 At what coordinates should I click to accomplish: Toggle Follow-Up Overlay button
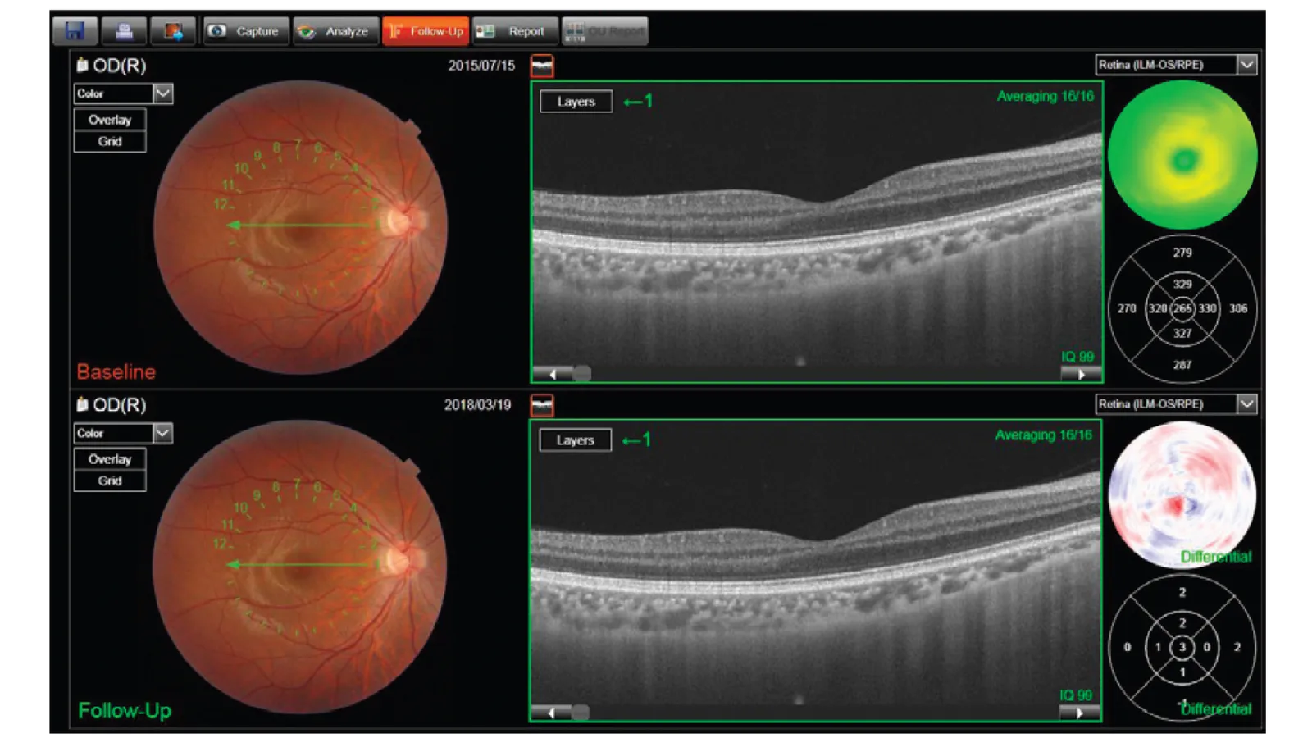110,459
